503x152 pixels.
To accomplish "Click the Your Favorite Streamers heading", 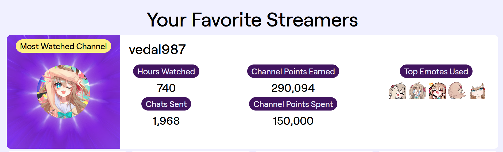I will coord(252,20).
